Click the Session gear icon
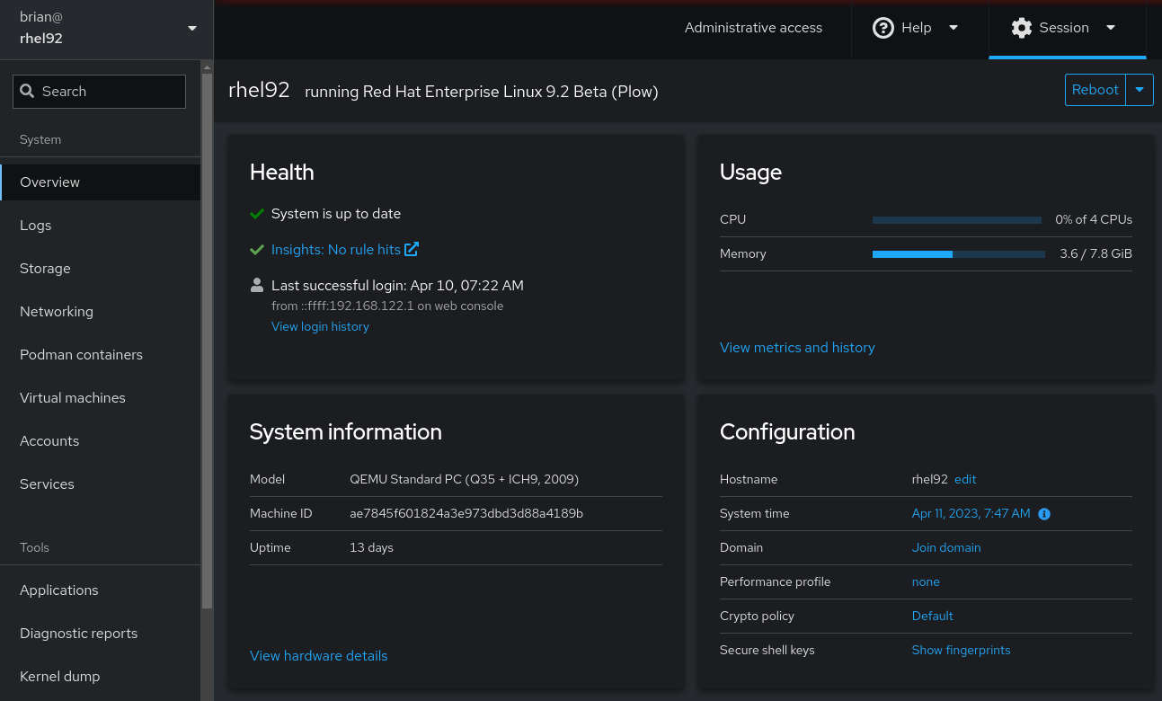Viewport: 1162px width, 701px height. 1021,28
